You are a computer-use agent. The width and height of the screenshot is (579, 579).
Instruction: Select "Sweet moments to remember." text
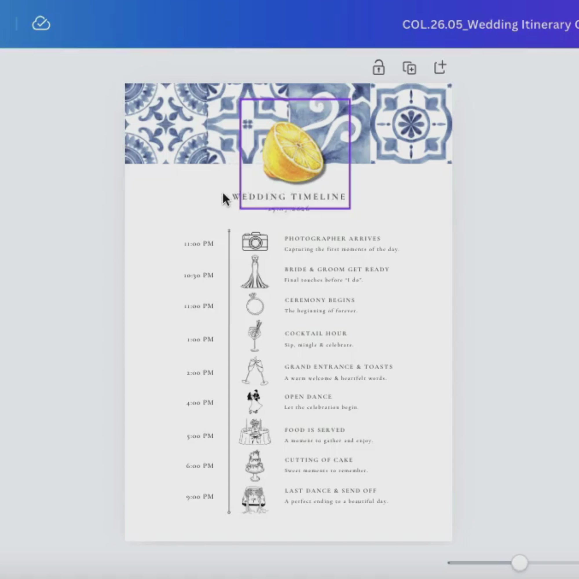tap(326, 470)
